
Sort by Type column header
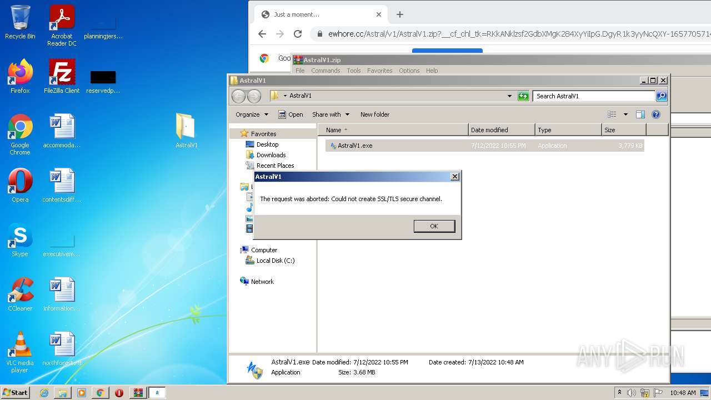coord(568,130)
